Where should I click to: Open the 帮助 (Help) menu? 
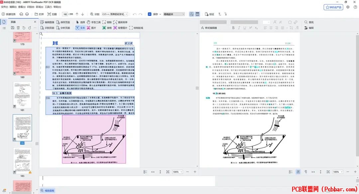tap(57, 7)
